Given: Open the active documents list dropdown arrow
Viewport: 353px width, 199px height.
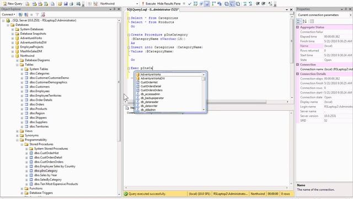Looking at the screenshot, I should coord(286,9).
